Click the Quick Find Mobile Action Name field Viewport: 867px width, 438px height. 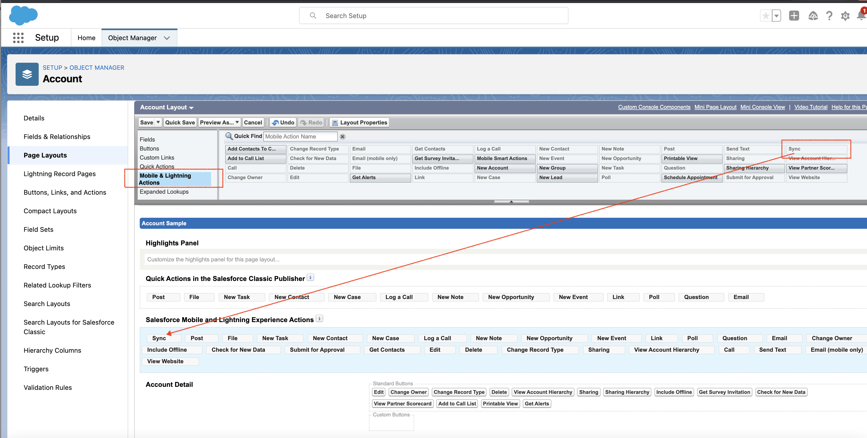coord(300,136)
